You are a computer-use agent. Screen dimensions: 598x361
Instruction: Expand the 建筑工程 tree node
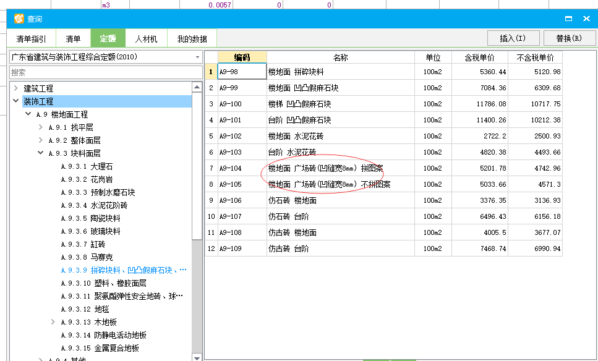(x=16, y=88)
